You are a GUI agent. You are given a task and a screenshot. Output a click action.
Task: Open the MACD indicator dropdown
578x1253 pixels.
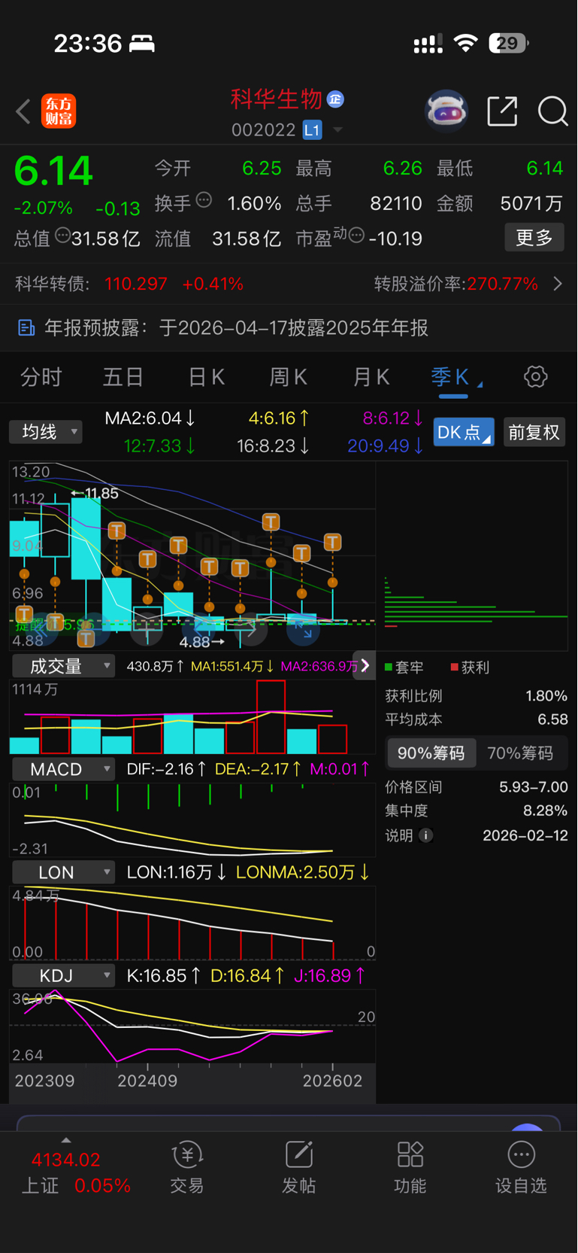(63, 769)
